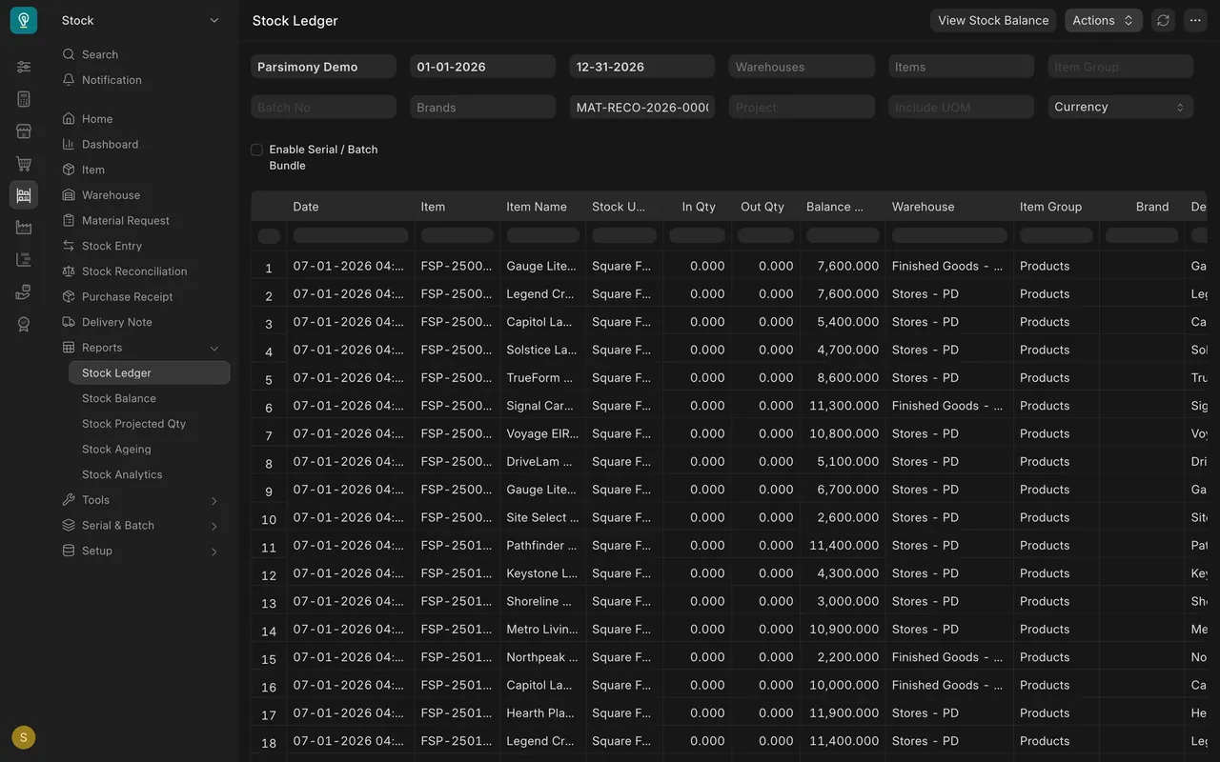Viewport: 1220px width, 762px height.
Task: Click the app logo in the icon rail
Action: click(24, 20)
